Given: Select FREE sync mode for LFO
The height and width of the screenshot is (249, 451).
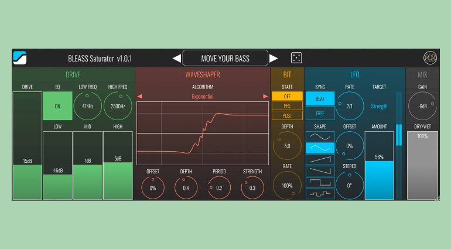Looking at the screenshot, I should tap(320, 113).
